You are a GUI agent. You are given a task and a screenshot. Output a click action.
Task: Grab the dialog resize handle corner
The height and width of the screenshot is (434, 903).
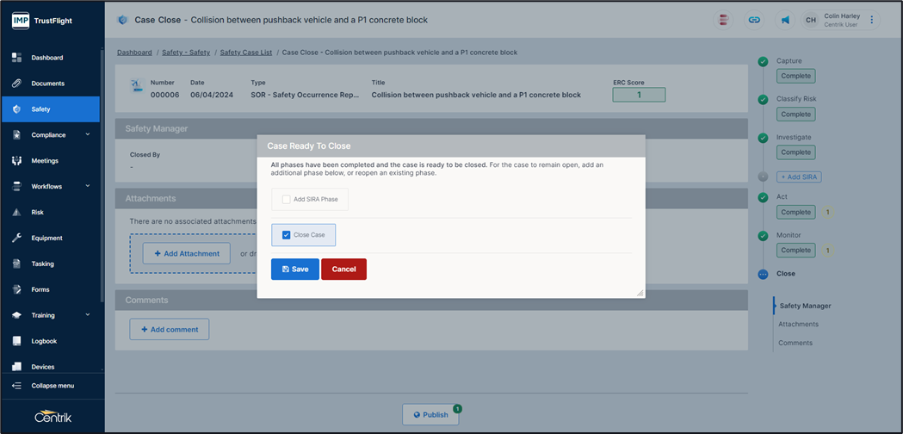[x=640, y=294]
